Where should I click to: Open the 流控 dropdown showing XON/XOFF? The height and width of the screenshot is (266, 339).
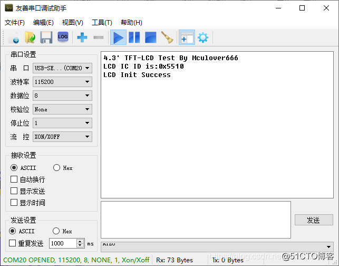click(63, 137)
